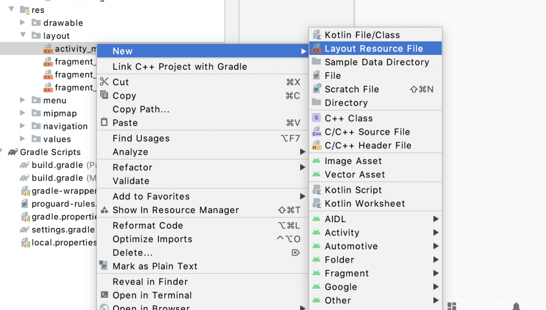Click the Scratch File icon
This screenshot has width=546, height=310.
point(317,89)
